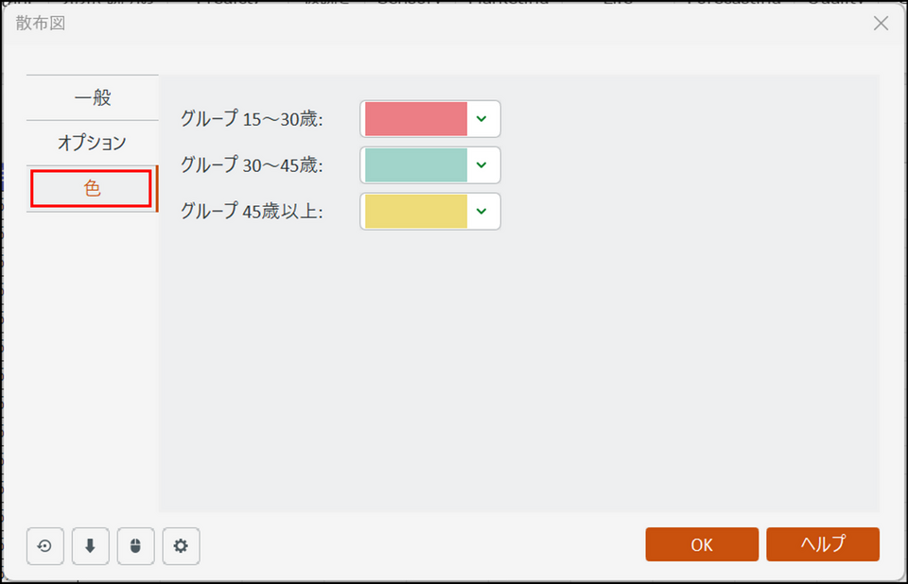Click the グループ 45歳以上 label
The width and height of the screenshot is (908, 584).
[x=252, y=212]
